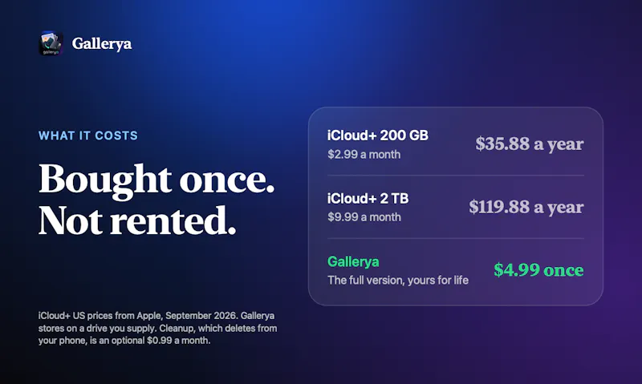
Task: Click the full version yours for life text
Action: click(x=397, y=280)
